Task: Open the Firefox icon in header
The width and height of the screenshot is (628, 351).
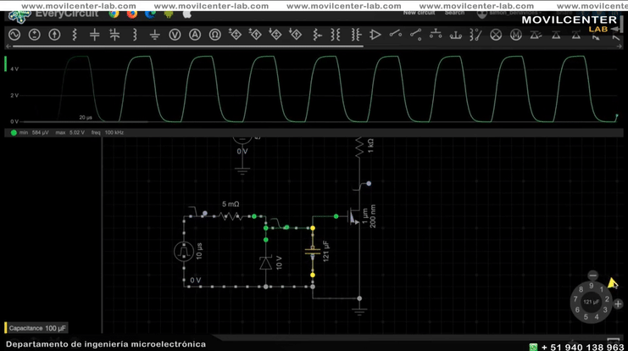Action: tap(131, 14)
